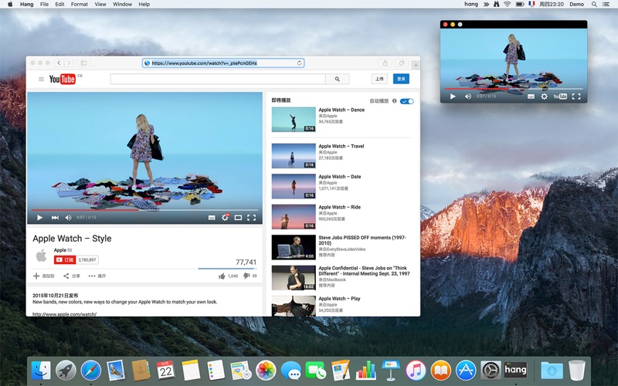Image resolution: width=618 pixels, height=386 pixels.
Task: Toggle subtitles in the main YouTube player
Action: point(212,218)
